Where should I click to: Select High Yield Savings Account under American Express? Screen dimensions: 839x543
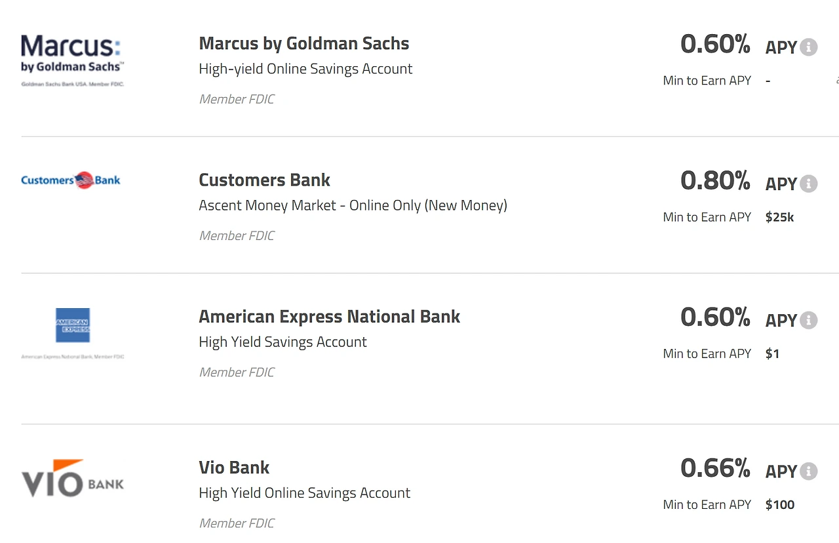[x=283, y=342]
